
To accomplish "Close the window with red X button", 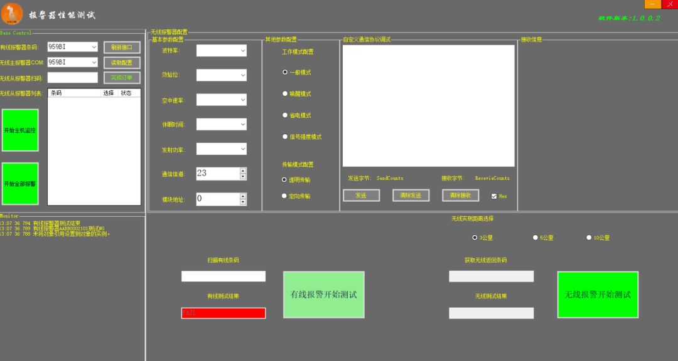I will tap(670, 4).
